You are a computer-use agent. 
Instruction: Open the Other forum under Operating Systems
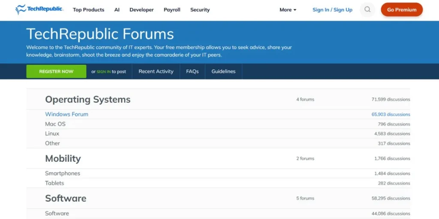pyautogui.click(x=52, y=143)
